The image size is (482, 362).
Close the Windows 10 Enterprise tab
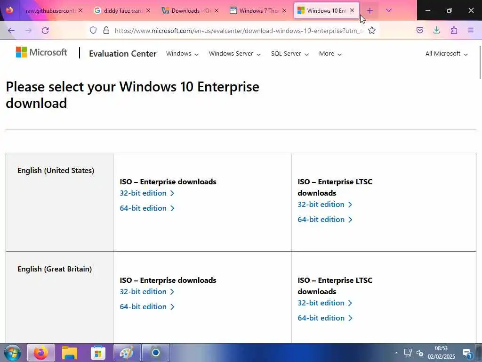click(352, 10)
